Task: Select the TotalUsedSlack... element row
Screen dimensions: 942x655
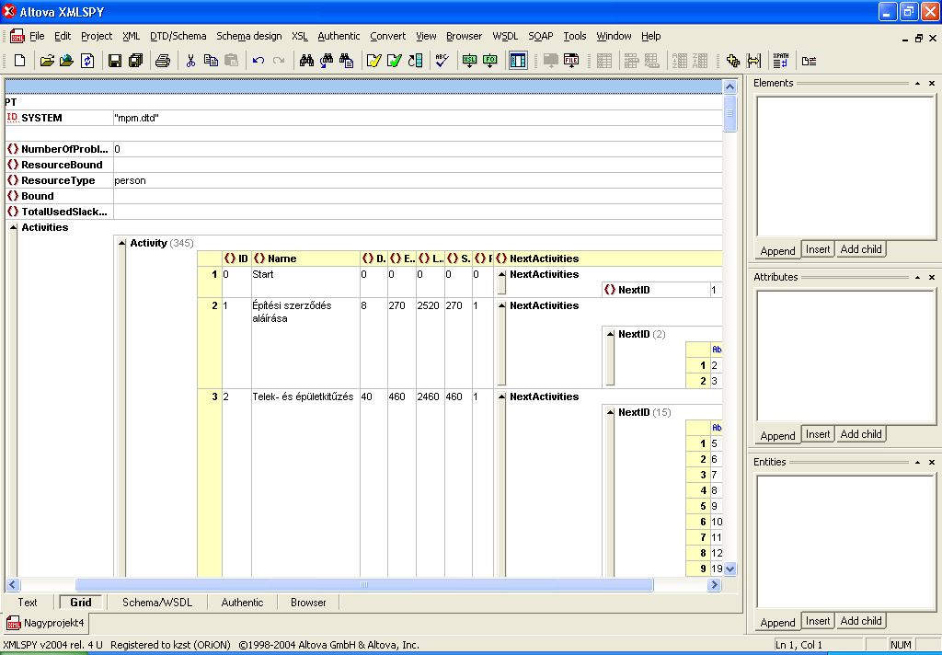Action: (x=59, y=212)
